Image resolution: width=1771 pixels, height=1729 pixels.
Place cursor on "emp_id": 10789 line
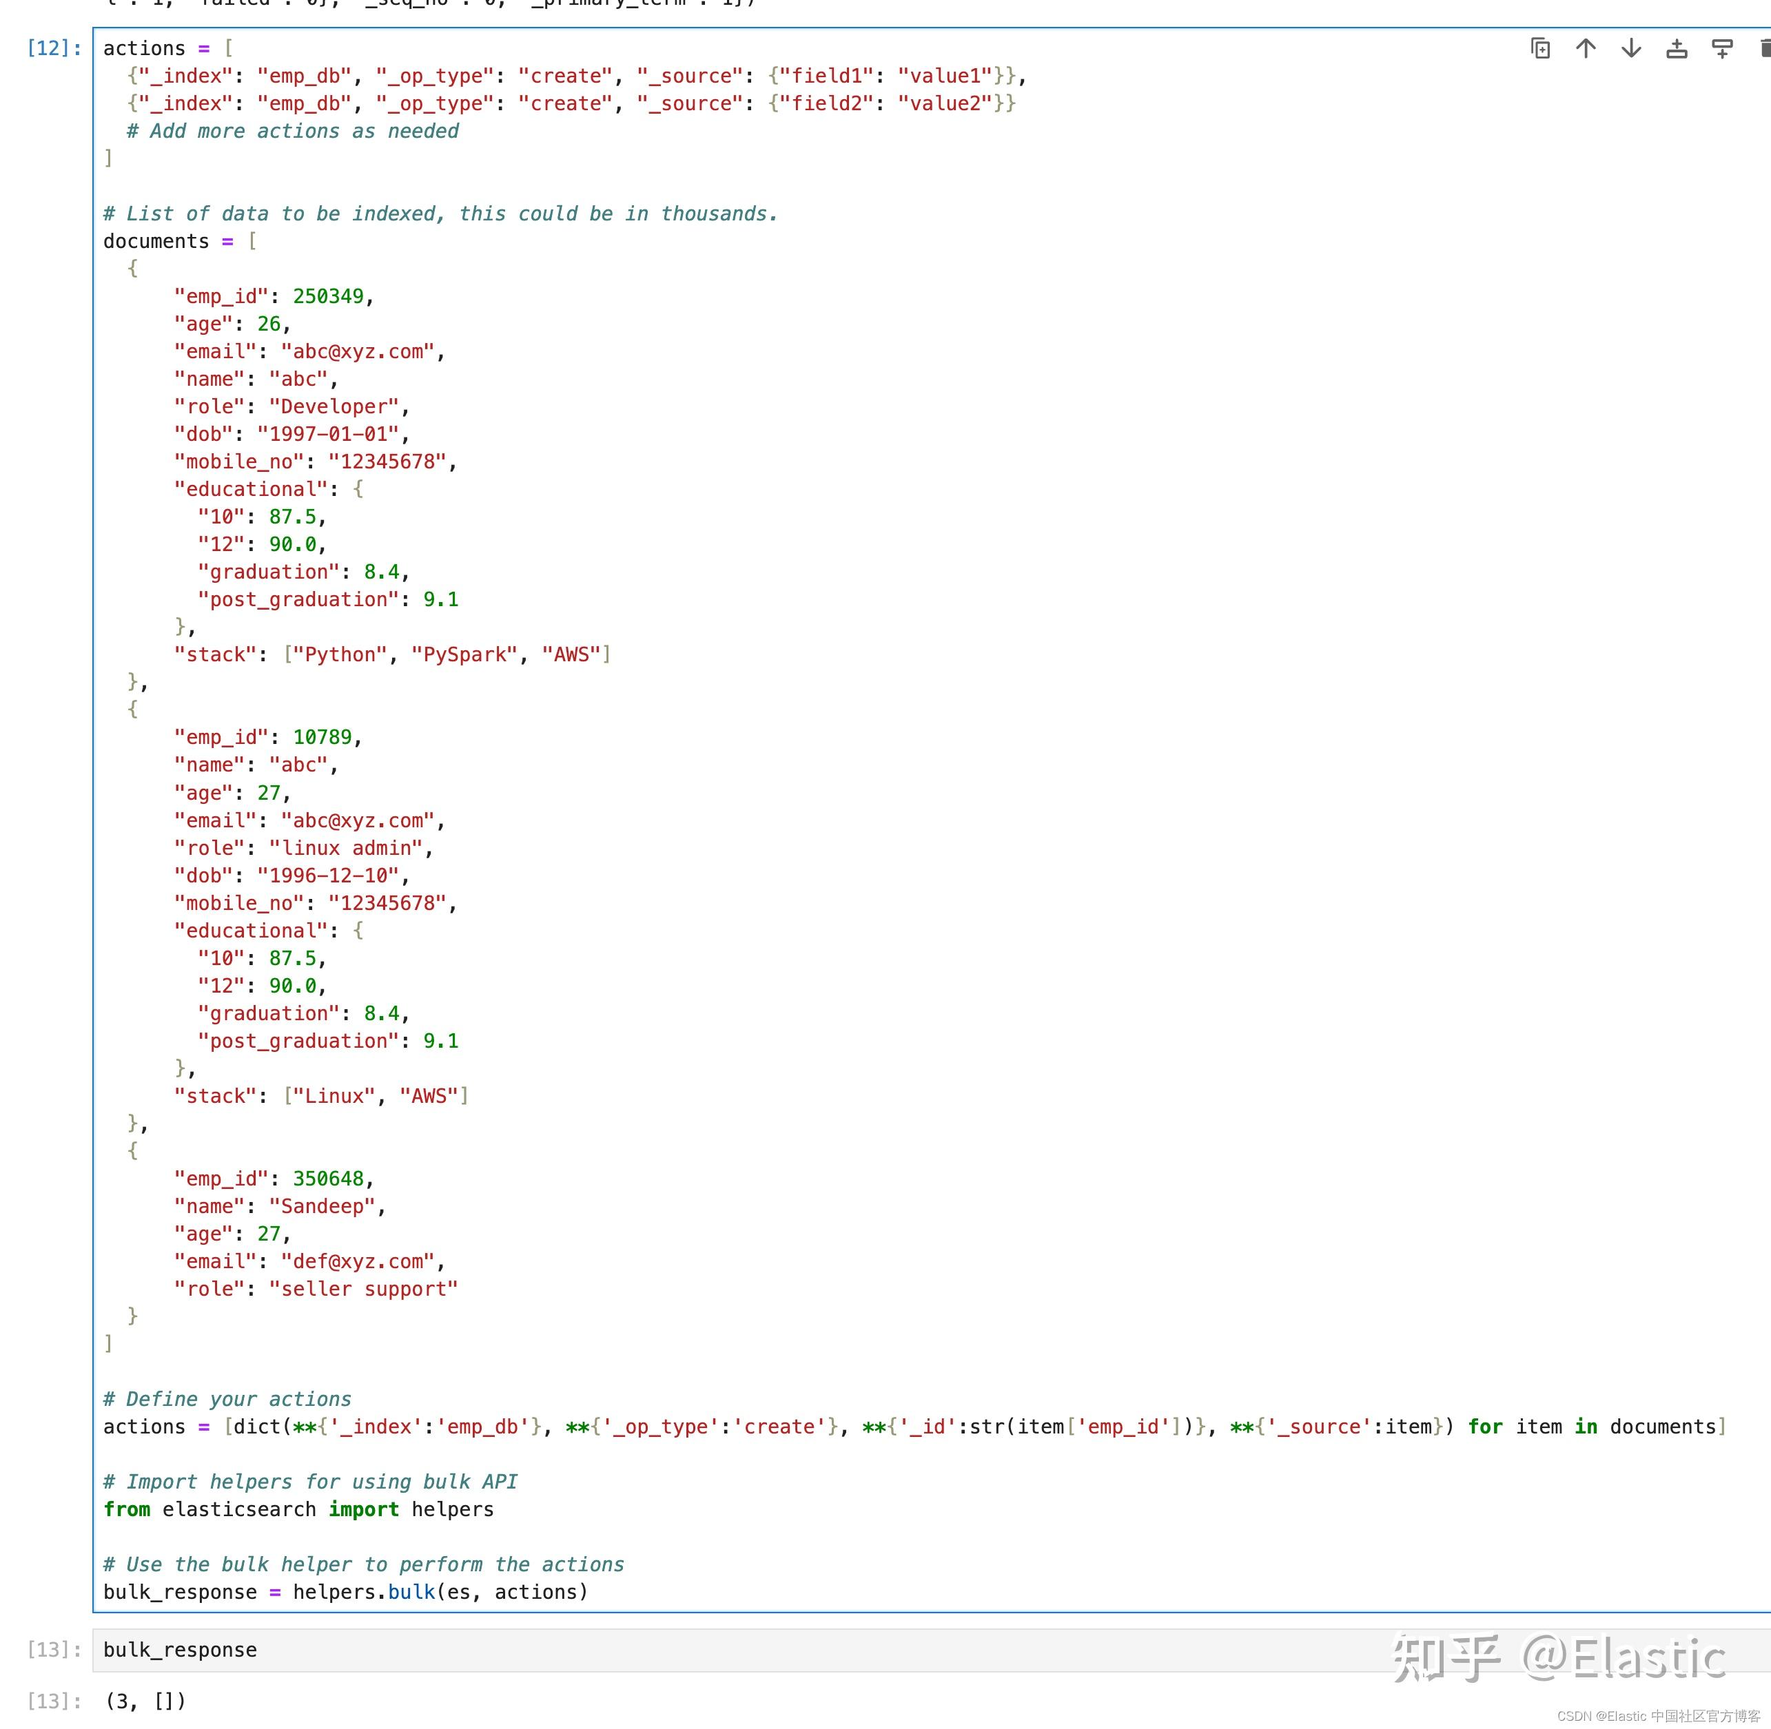(268, 737)
